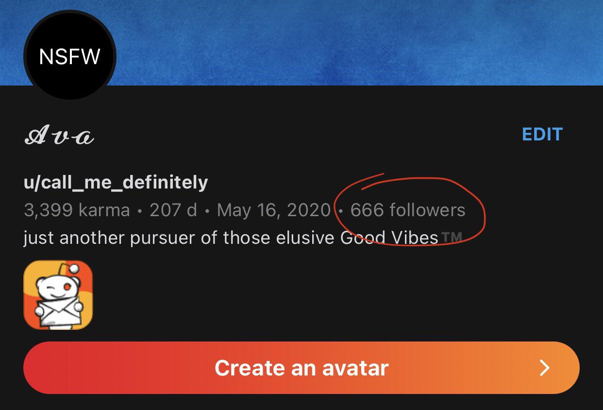
Task: Click the right chevron on avatar banner
Action: [545, 368]
